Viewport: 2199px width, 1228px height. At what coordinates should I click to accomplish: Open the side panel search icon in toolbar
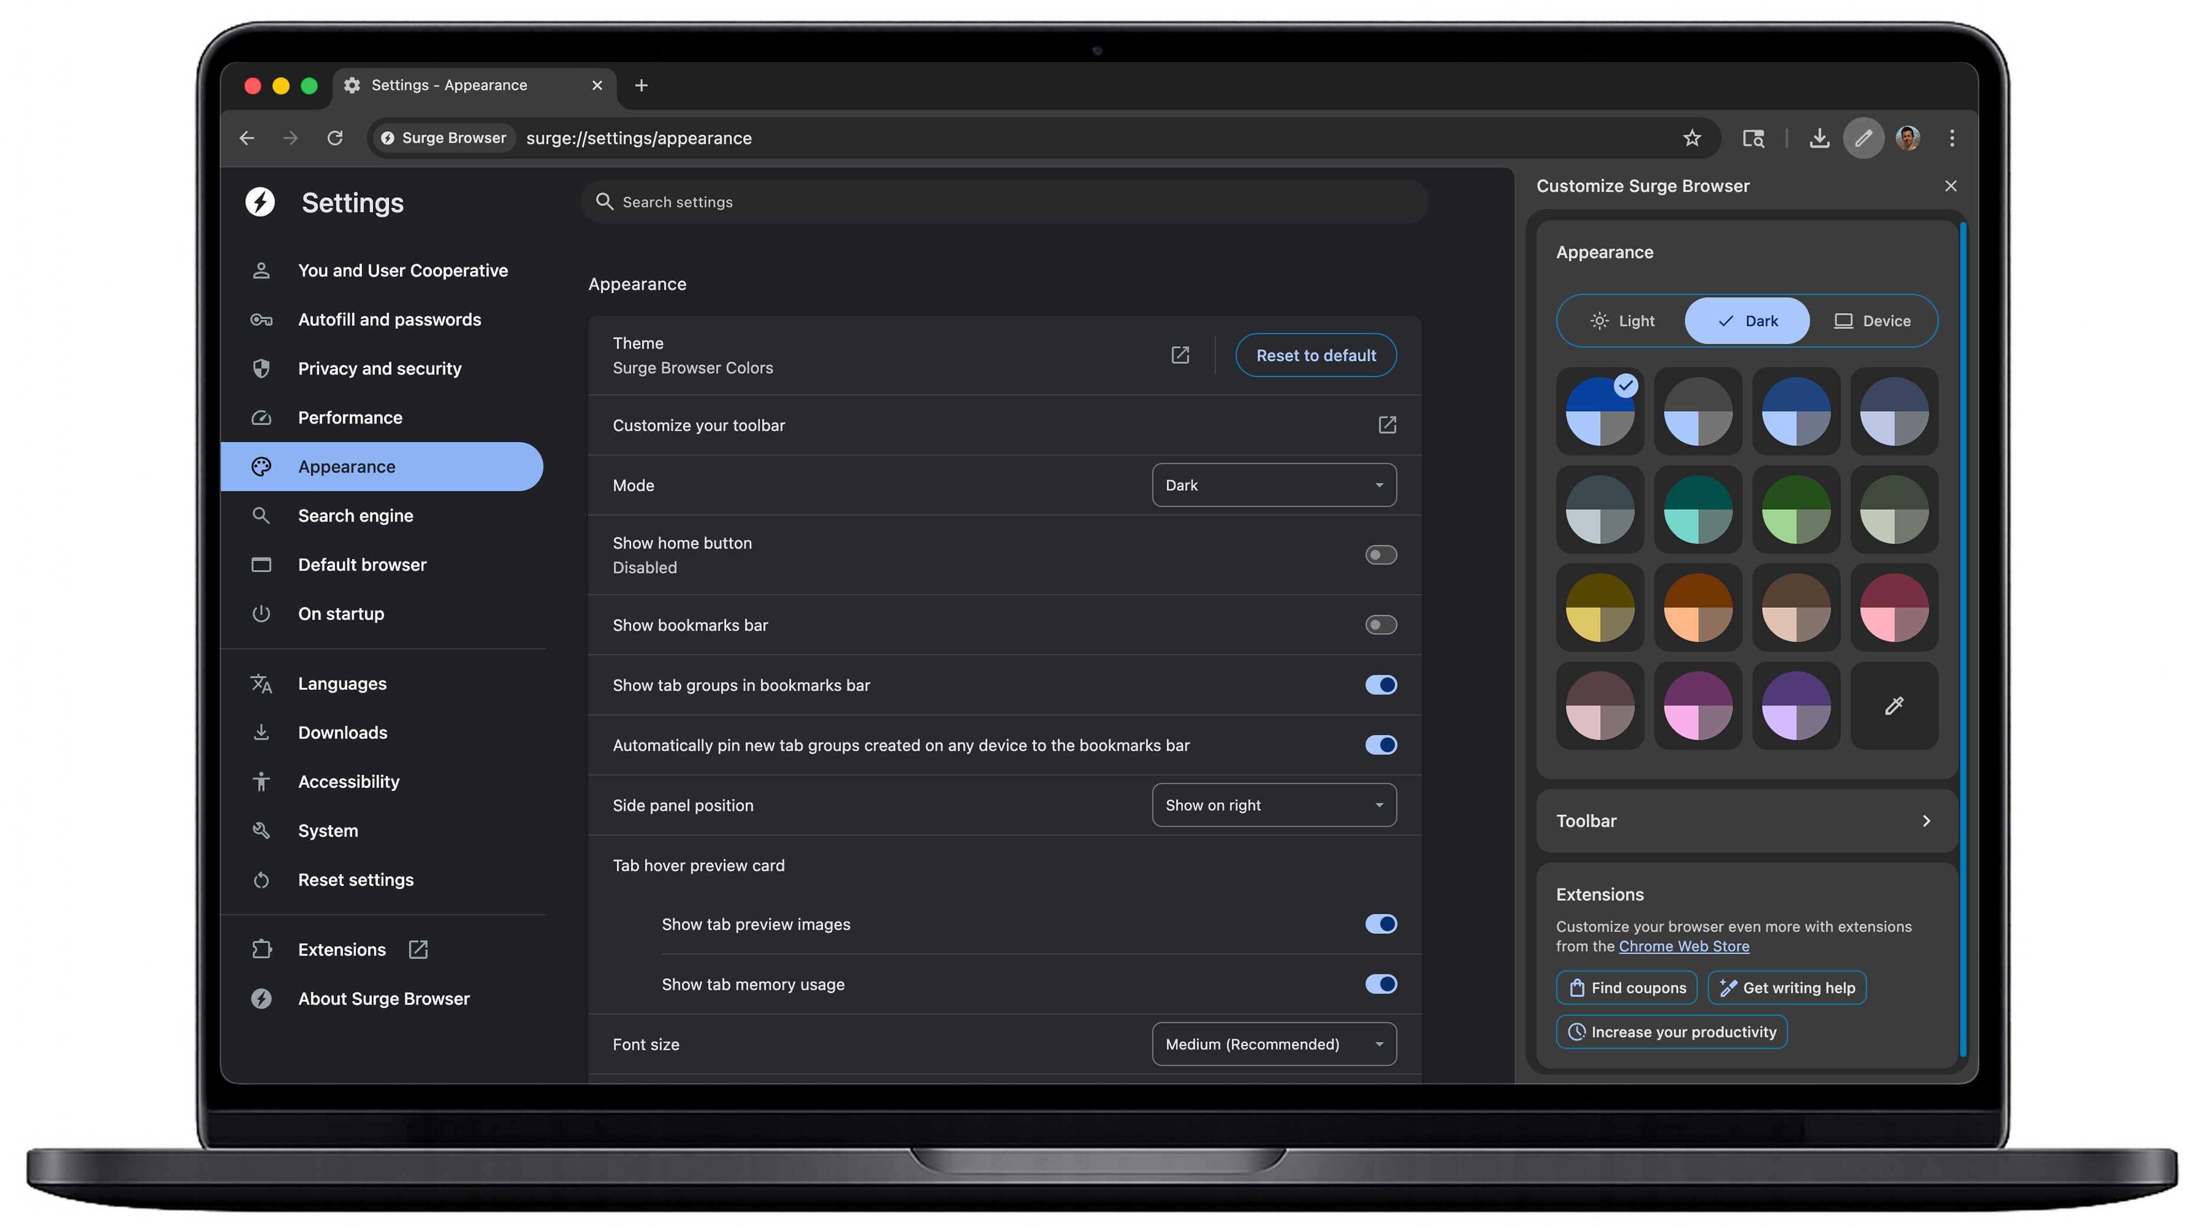click(x=1752, y=138)
